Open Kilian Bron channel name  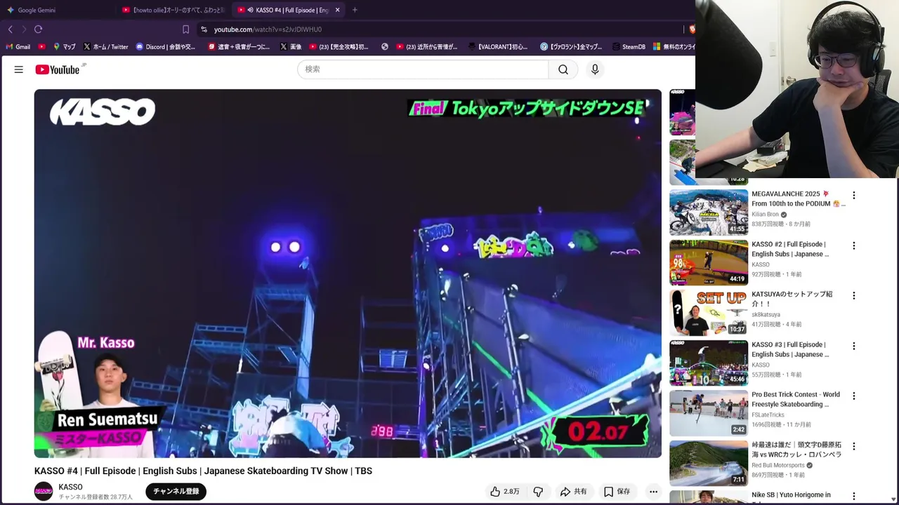click(x=765, y=215)
